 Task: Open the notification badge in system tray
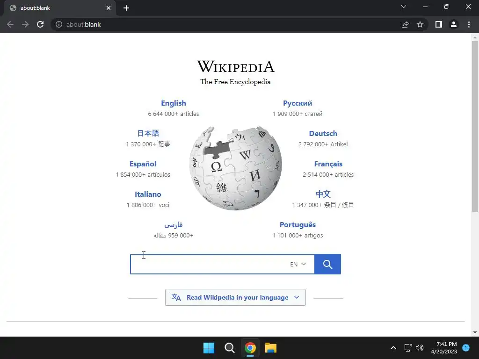pos(466,348)
